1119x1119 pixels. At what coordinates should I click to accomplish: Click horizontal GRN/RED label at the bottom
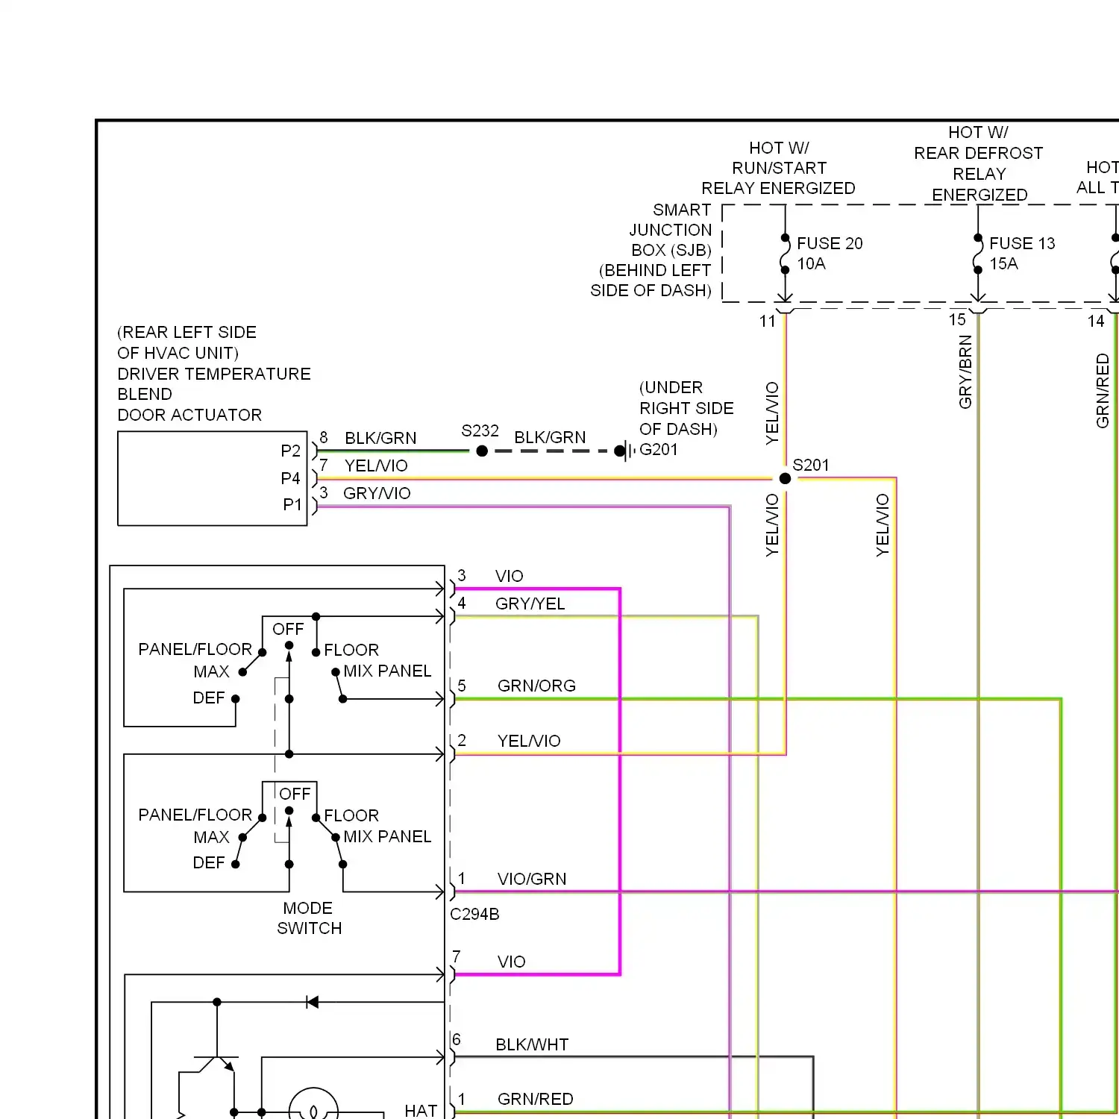click(x=535, y=1099)
